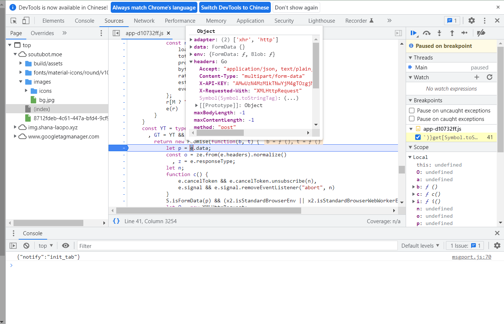Screen dimensions: 504x324
Task: Expand the adapter property in object popup
Action: click(191, 40)
